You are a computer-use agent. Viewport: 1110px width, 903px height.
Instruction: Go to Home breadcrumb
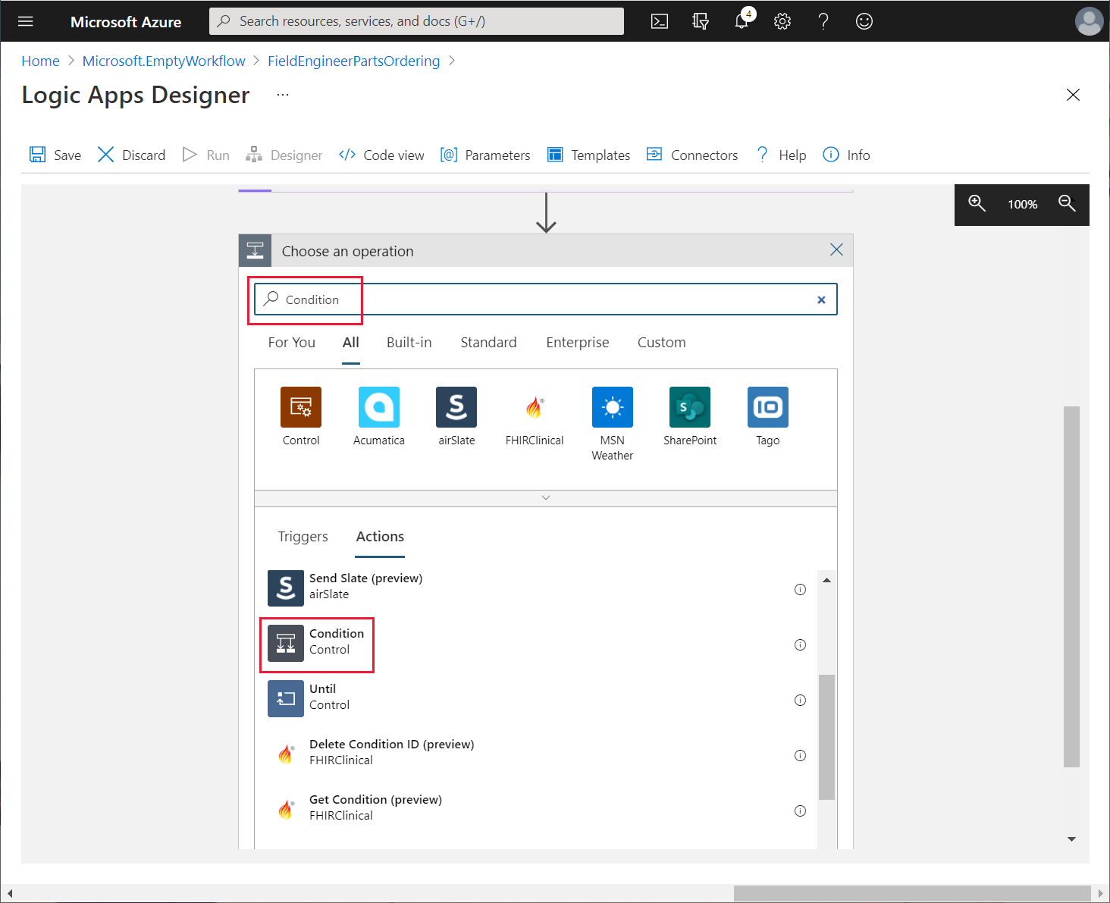click(x=40, y=61)
